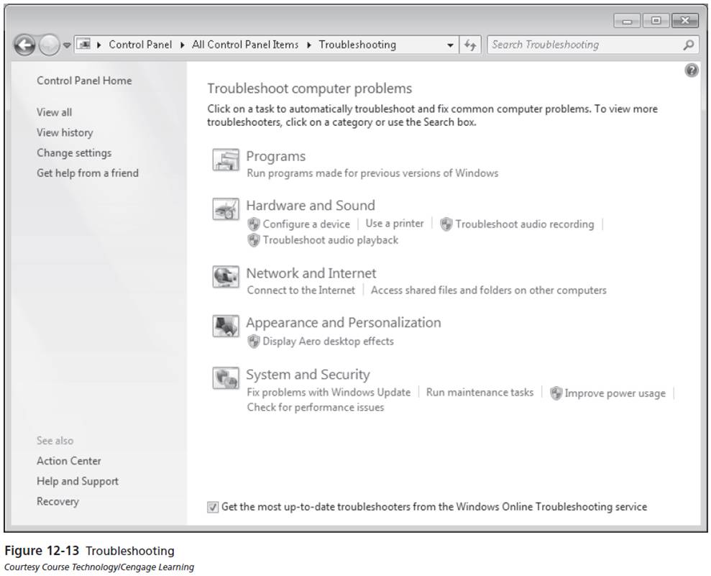Open the Hardware and Sound heading link
Image resolution: width=711 pixels, height=576 pixels.
[x=311, y=206]
